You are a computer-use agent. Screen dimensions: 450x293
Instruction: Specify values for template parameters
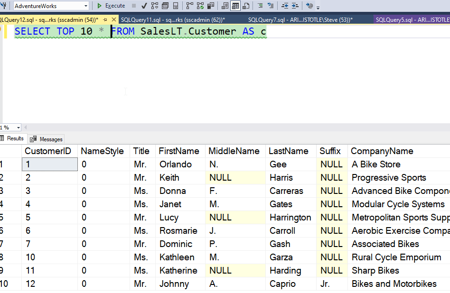click(309, 6)
